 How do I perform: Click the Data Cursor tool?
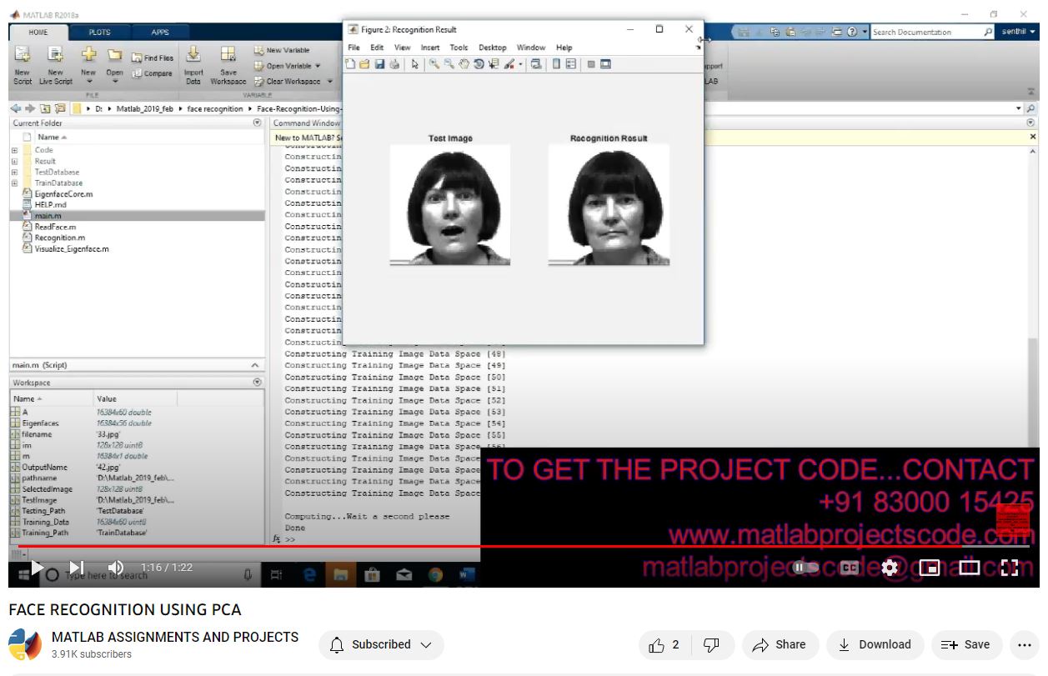(494, 64)
